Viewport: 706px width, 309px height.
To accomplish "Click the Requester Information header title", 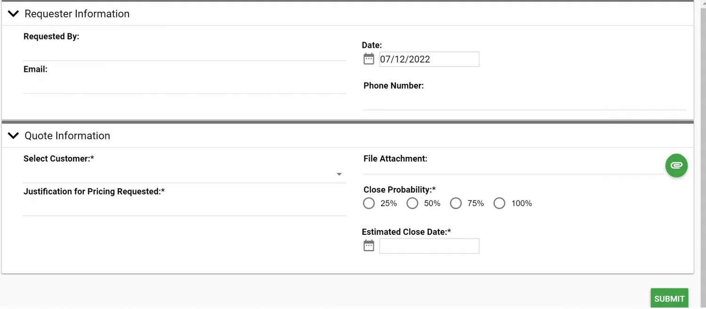I will pyautogui.click(x=77, y=14).
